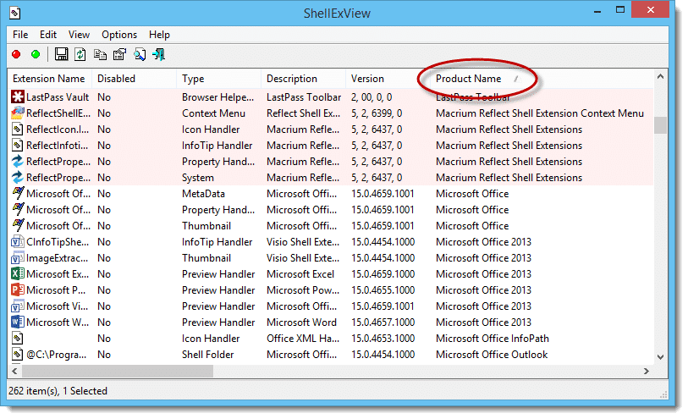Click the ShellExView title bar app icon
688x419 pixels.
click(x=14, y=13)
